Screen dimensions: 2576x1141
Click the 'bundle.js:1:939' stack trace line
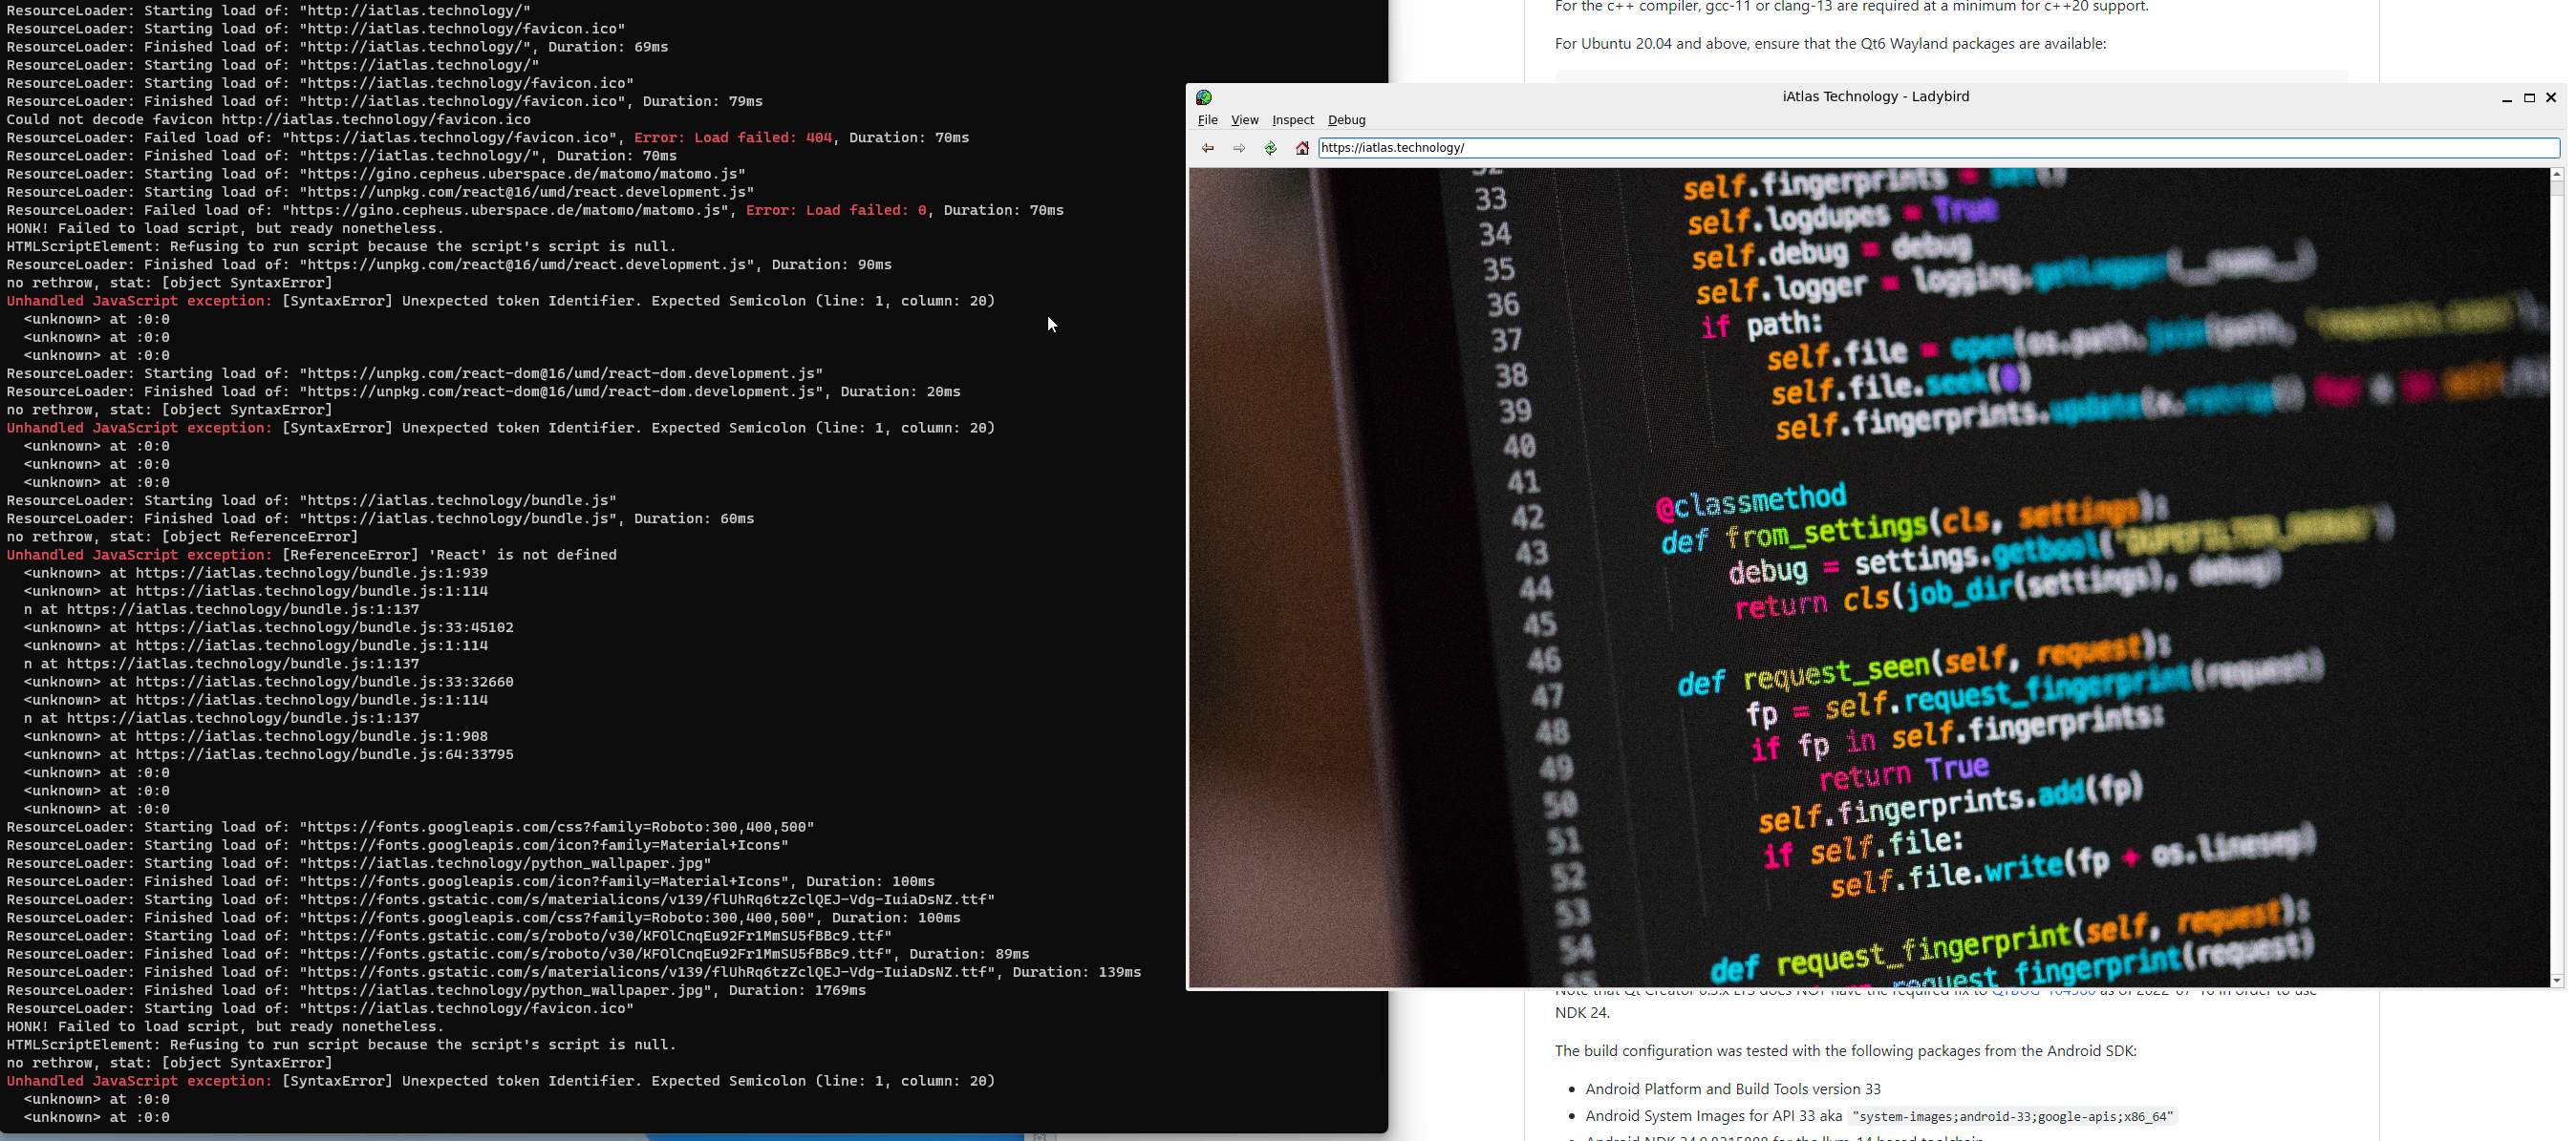tap(256, 574)
